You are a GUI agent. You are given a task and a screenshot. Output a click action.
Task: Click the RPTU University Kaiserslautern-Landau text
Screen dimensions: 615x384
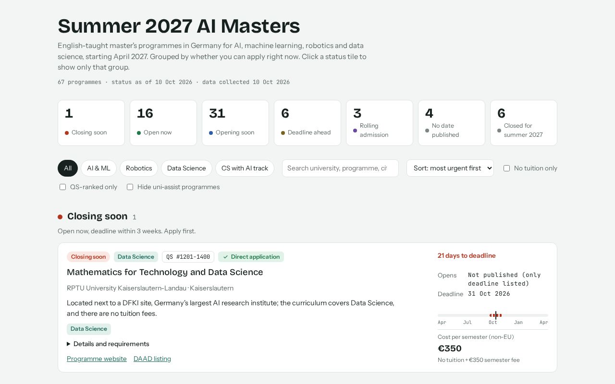pyautogui.click(x=127, y=288)
